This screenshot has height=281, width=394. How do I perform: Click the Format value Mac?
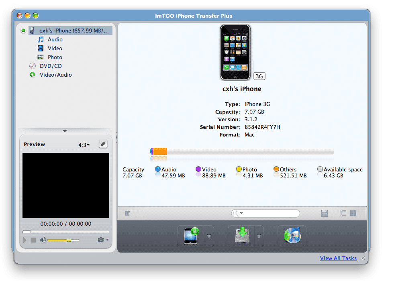point(249,134)
